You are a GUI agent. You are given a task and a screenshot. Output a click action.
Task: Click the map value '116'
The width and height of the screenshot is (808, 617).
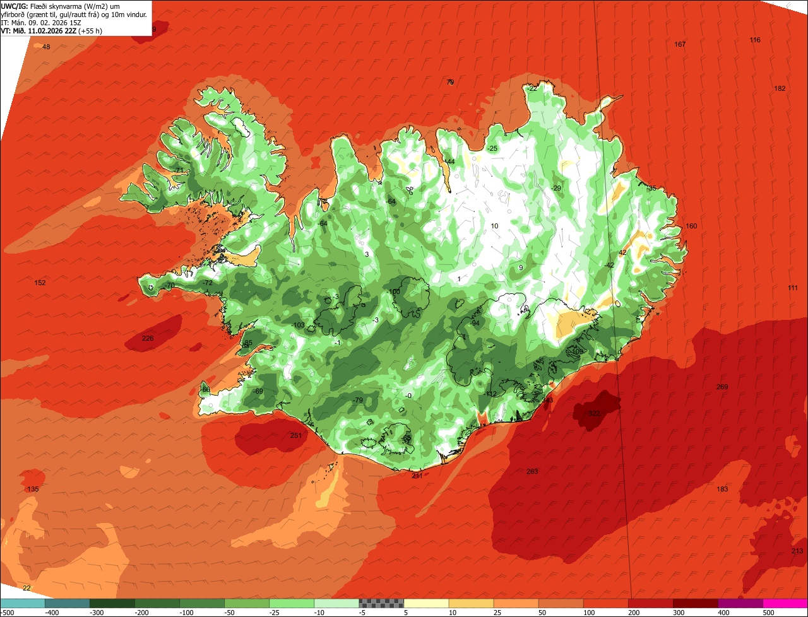click(755, 40)
